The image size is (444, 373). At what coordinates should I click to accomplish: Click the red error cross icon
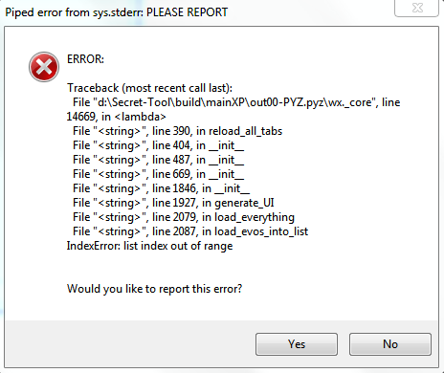tap(44, 67)
